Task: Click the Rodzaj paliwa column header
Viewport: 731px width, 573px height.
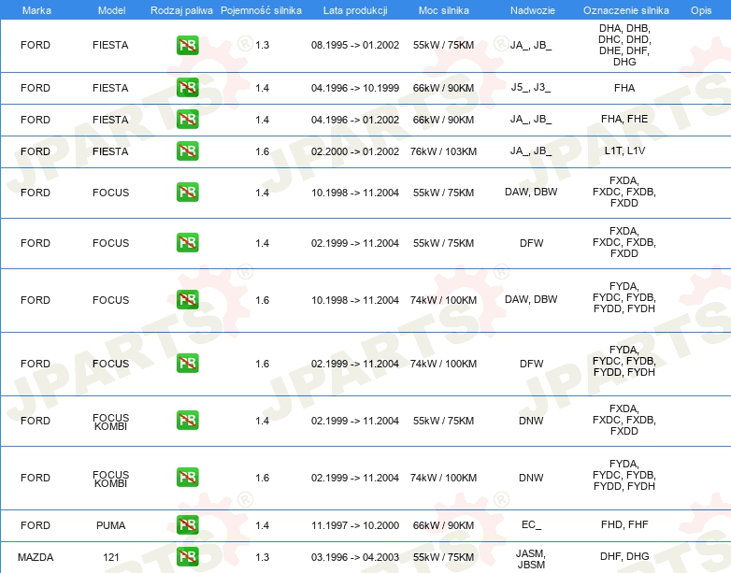Action: click(x=181, y=10)
